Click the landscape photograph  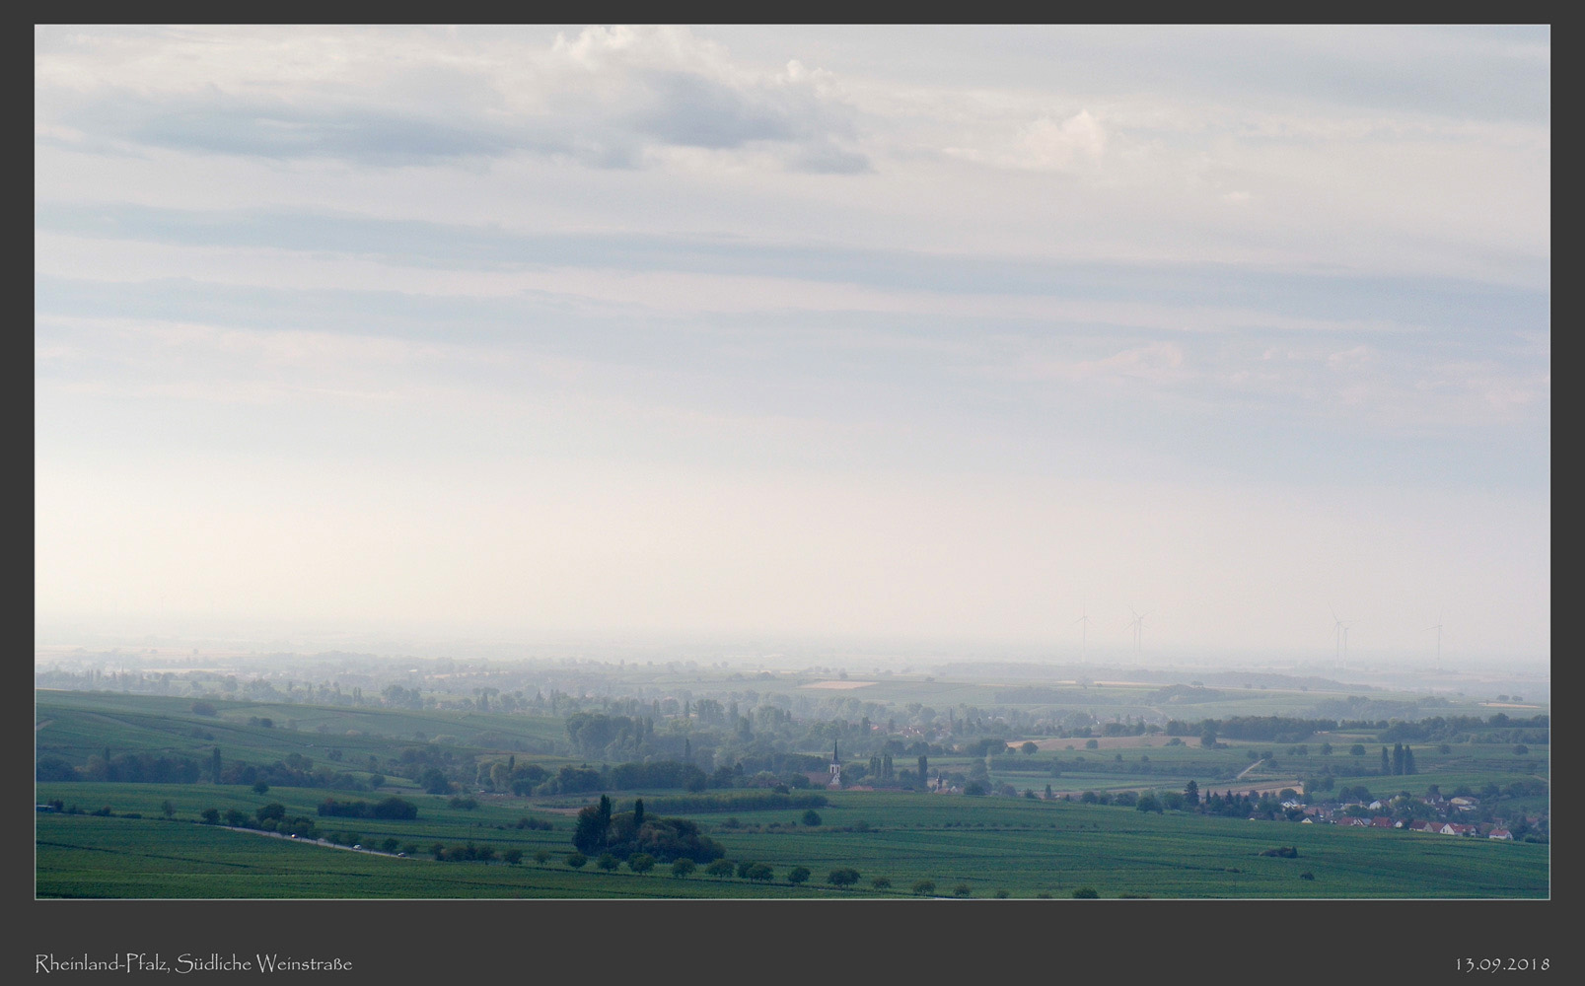tap(792, 461)
